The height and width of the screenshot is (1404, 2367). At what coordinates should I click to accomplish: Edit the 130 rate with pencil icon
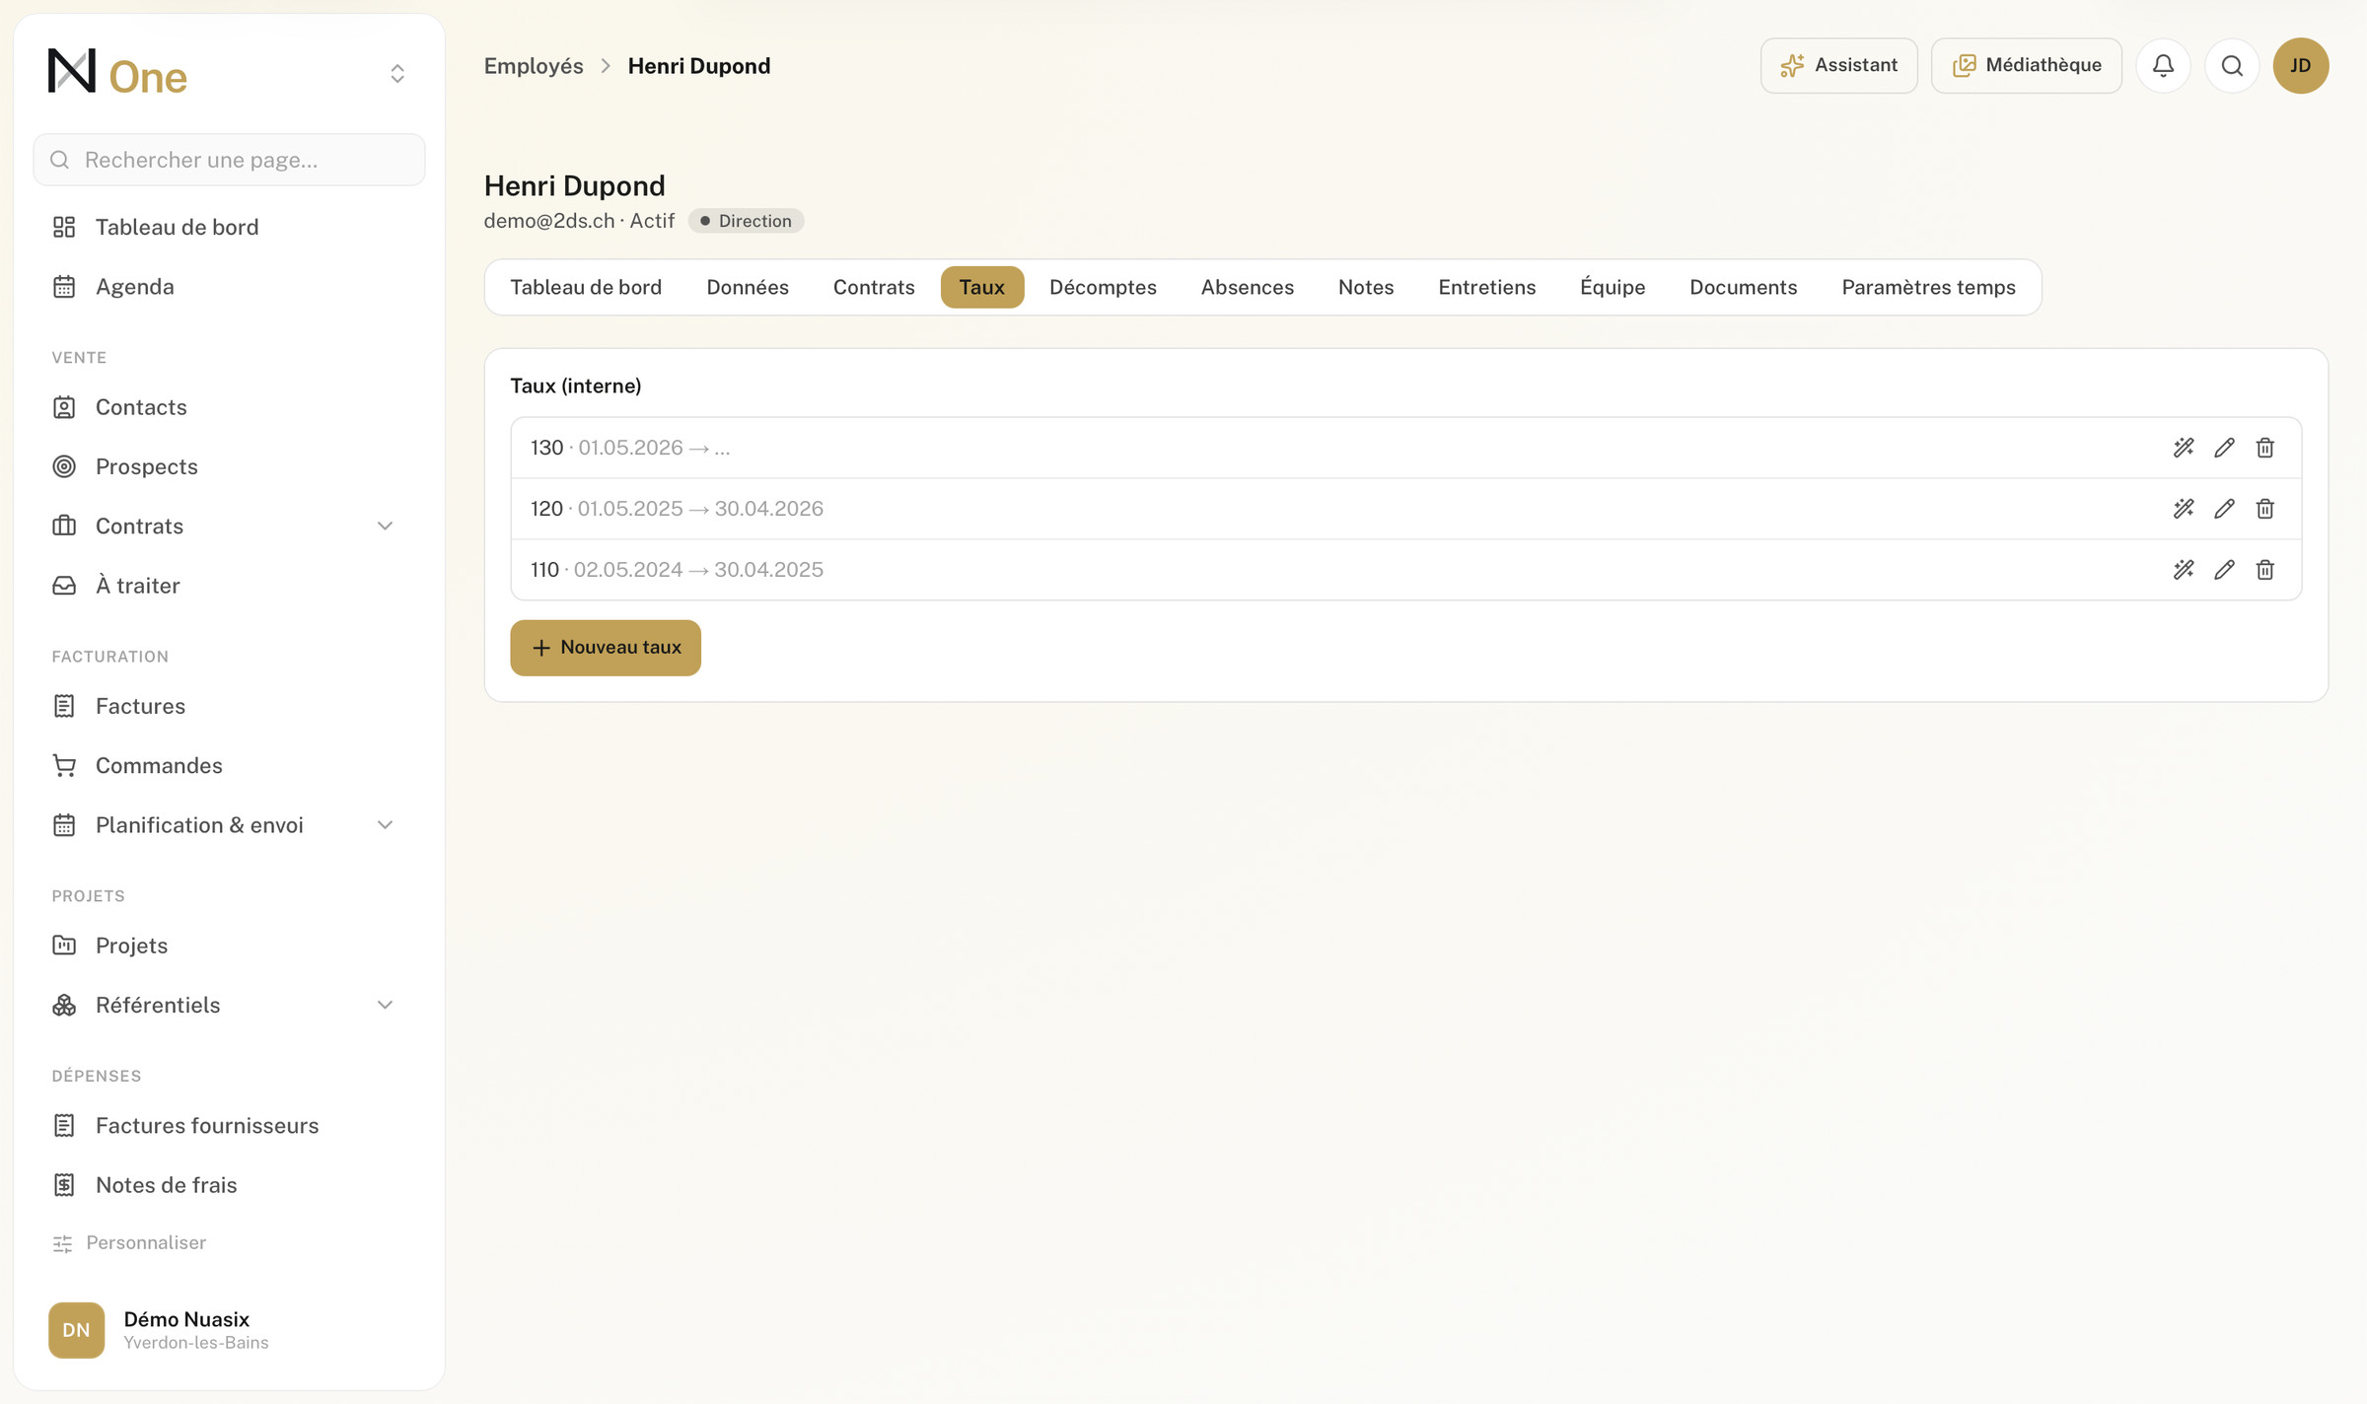[2224, 448]
